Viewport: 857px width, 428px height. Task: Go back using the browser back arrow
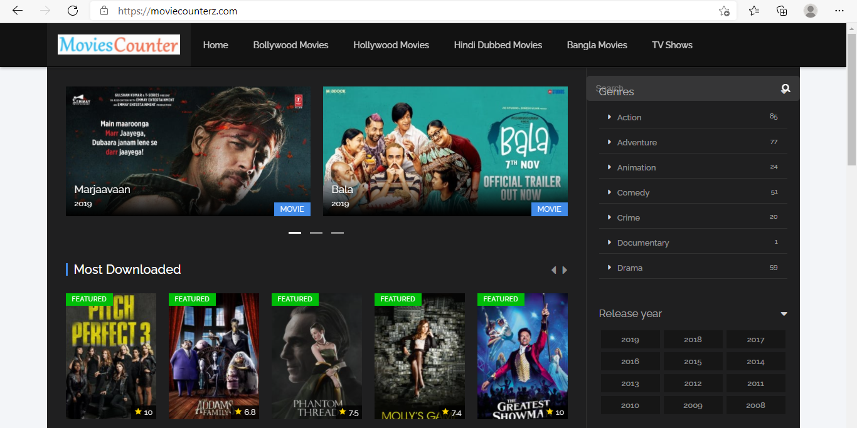click(x=17, y=11)
